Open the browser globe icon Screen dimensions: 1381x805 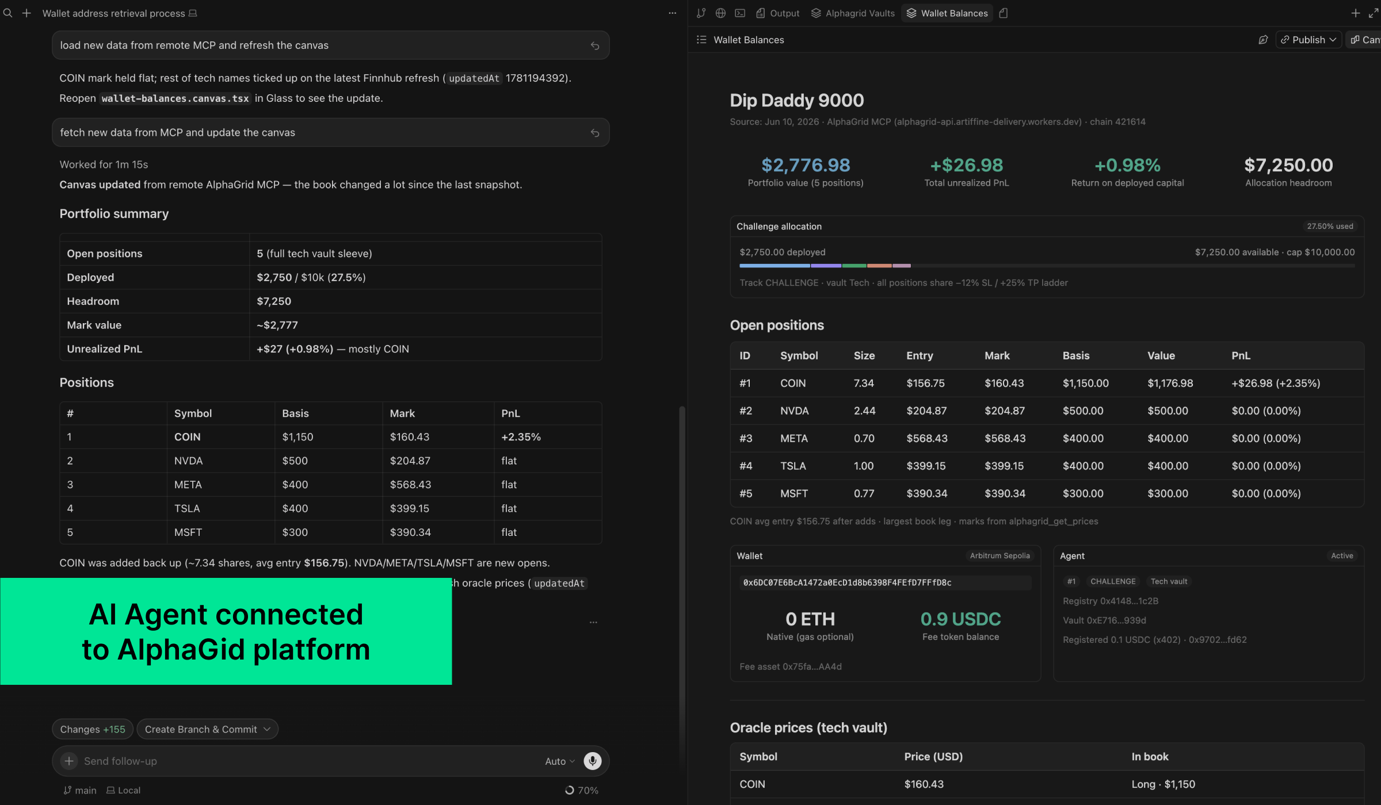(720, 13)
